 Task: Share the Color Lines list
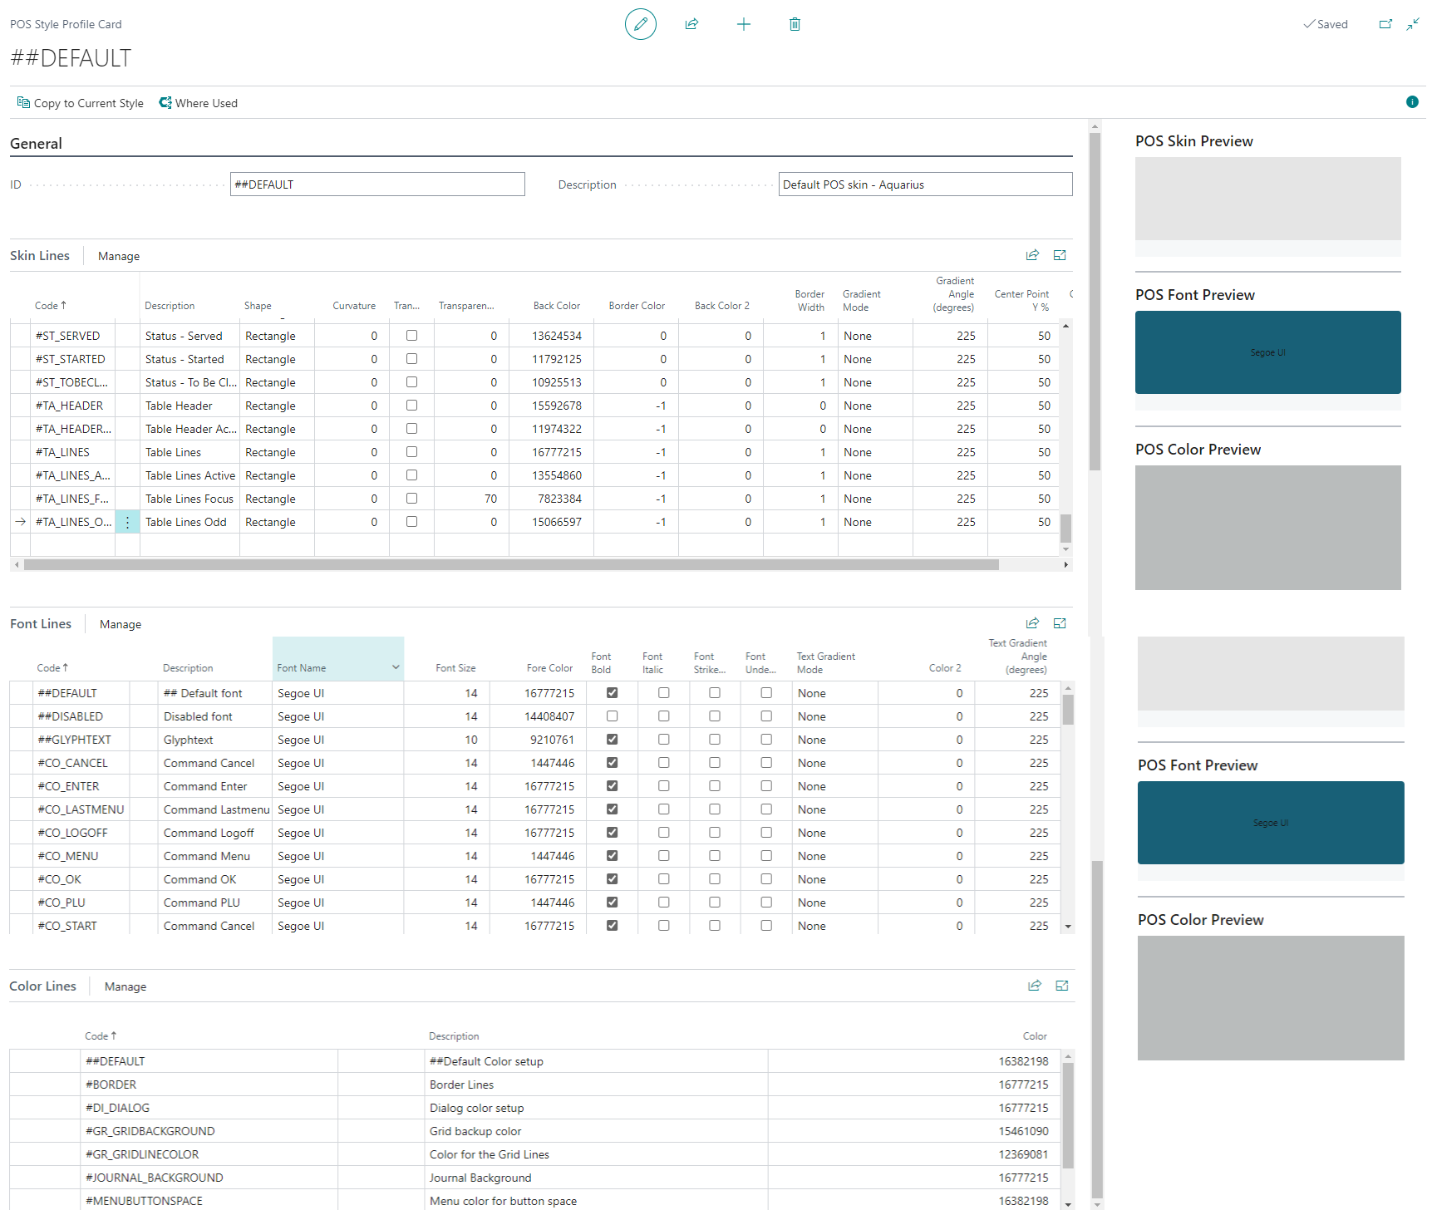click(x=1034, y=986)
